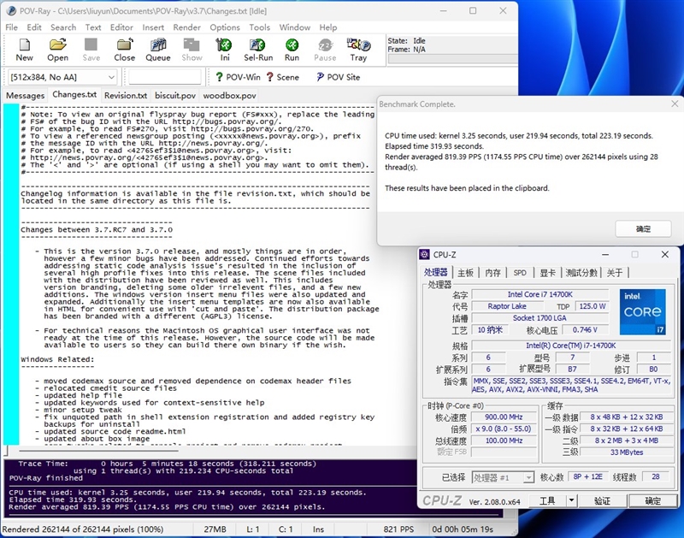Start rendering with the Run icon
Image resolution: width=684 pixels, height=538 pixels.
click(292, 50)
